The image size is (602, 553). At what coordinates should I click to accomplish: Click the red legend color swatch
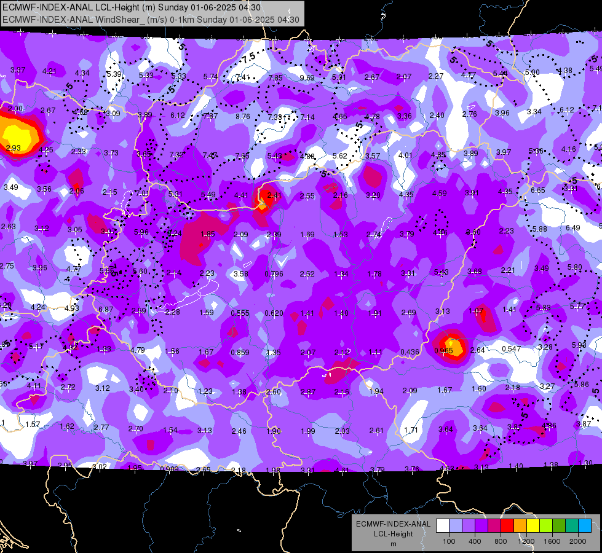pyautogui.click(x=507, y=525)
